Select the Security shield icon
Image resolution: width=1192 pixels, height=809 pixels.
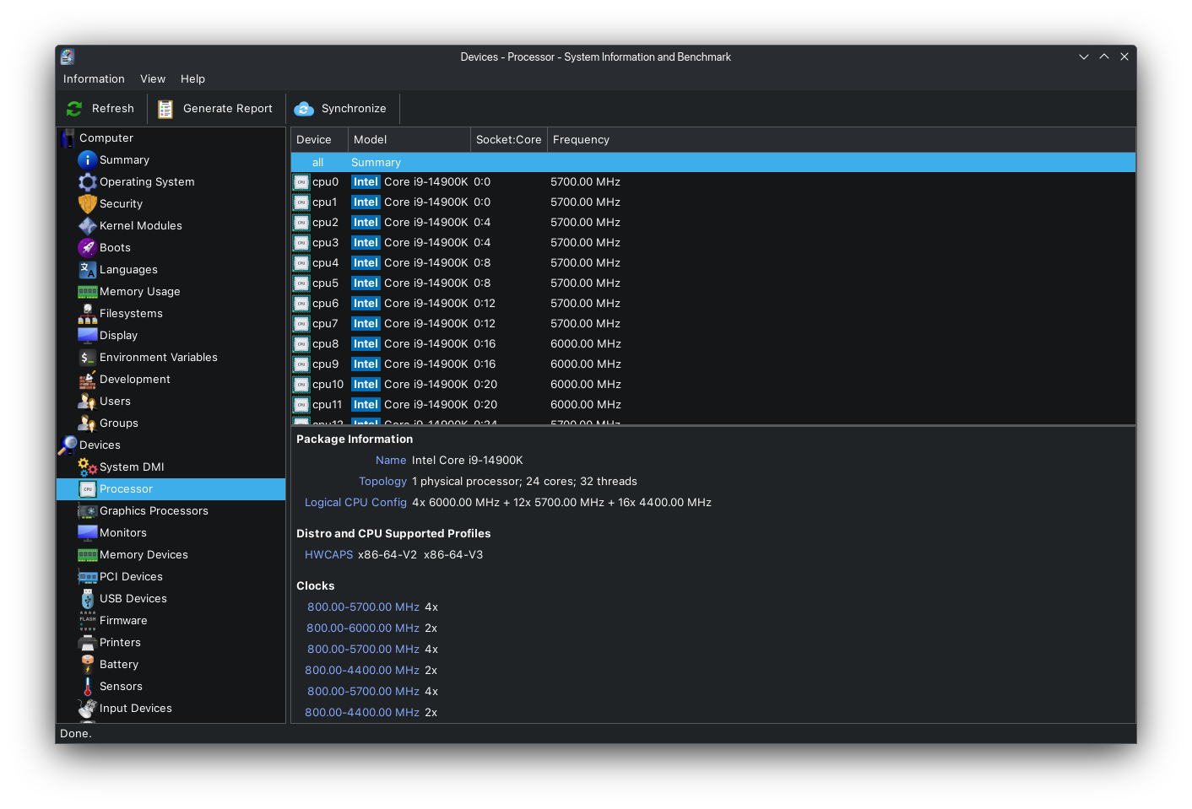87,204
